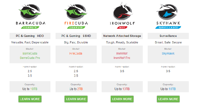197x105 pixels.
Task: Click the FireCuda dragon logo icon
Action: (x=76, y=12)
